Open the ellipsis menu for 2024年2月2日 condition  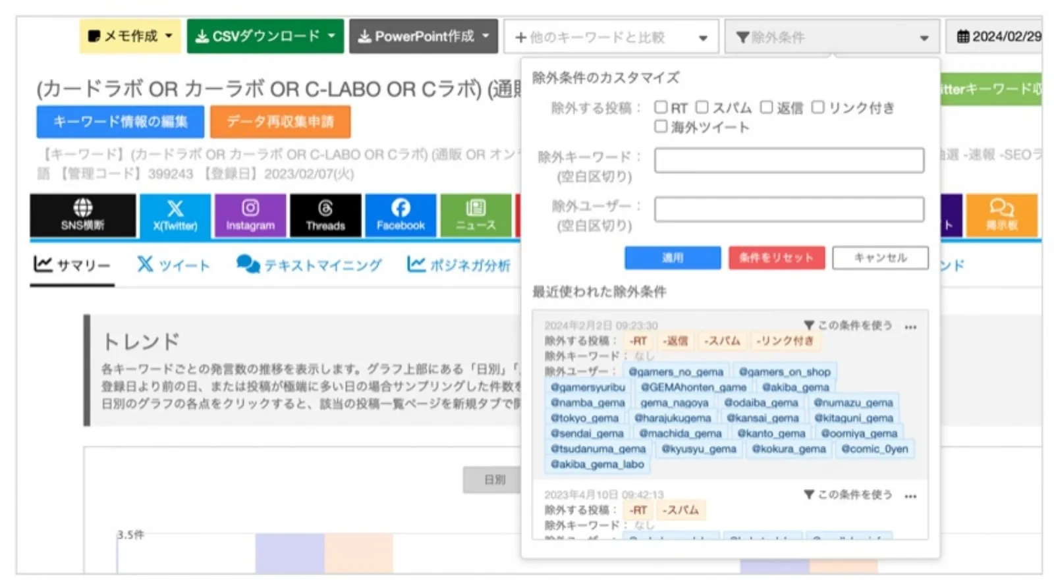point(910,327)
